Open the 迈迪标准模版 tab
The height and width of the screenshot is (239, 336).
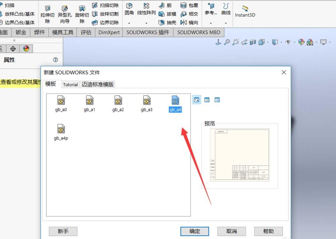97,84
